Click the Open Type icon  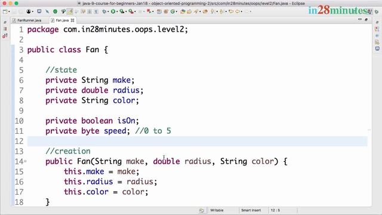point(183,11)
